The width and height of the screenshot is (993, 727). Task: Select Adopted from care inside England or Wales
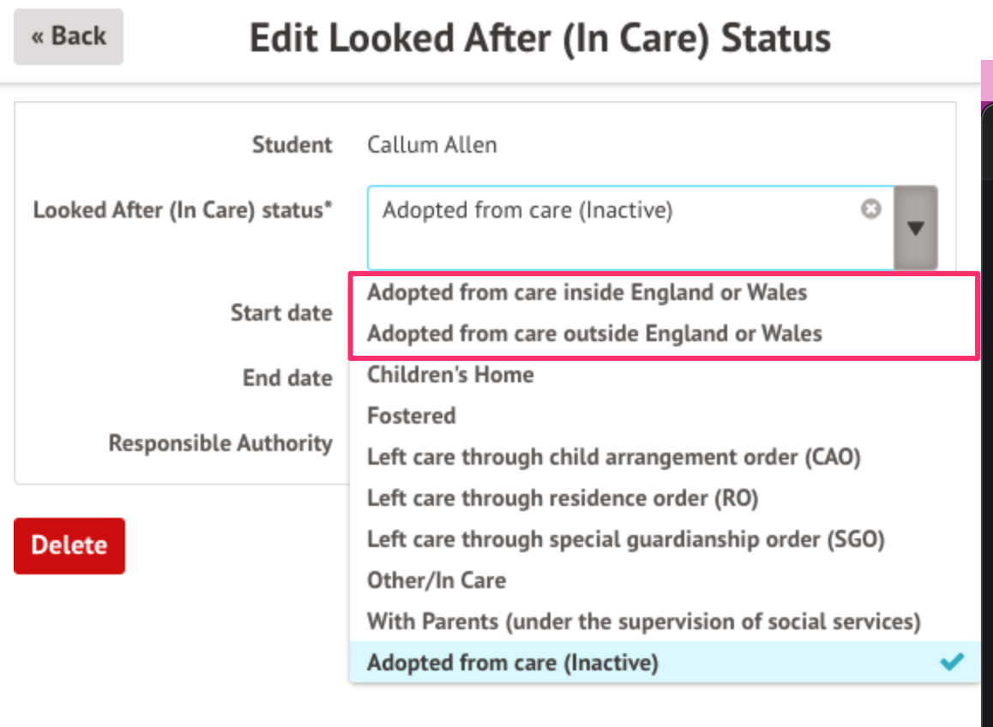click(587, 292)
